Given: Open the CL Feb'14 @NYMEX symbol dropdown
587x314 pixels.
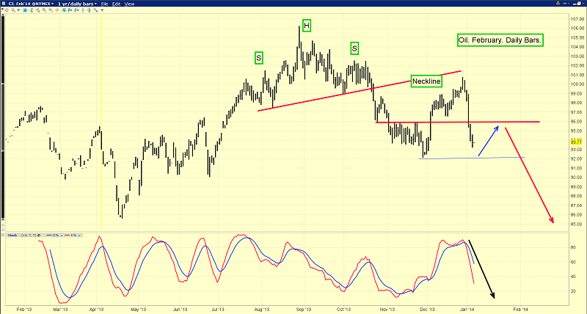Looking at the screenshot, I should tap(31, 4).
